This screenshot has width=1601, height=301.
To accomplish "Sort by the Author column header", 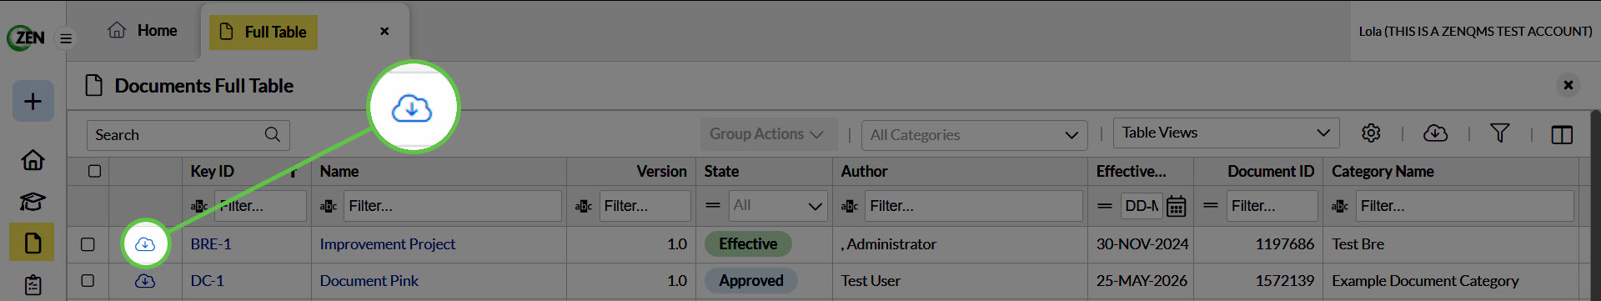I will tap(864, 171).
